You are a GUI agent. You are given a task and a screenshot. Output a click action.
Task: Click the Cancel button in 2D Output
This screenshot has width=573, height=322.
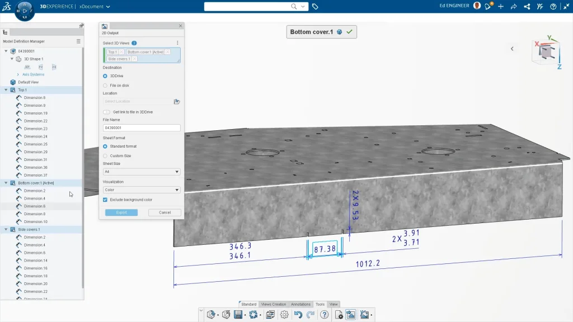coord(165,212)
